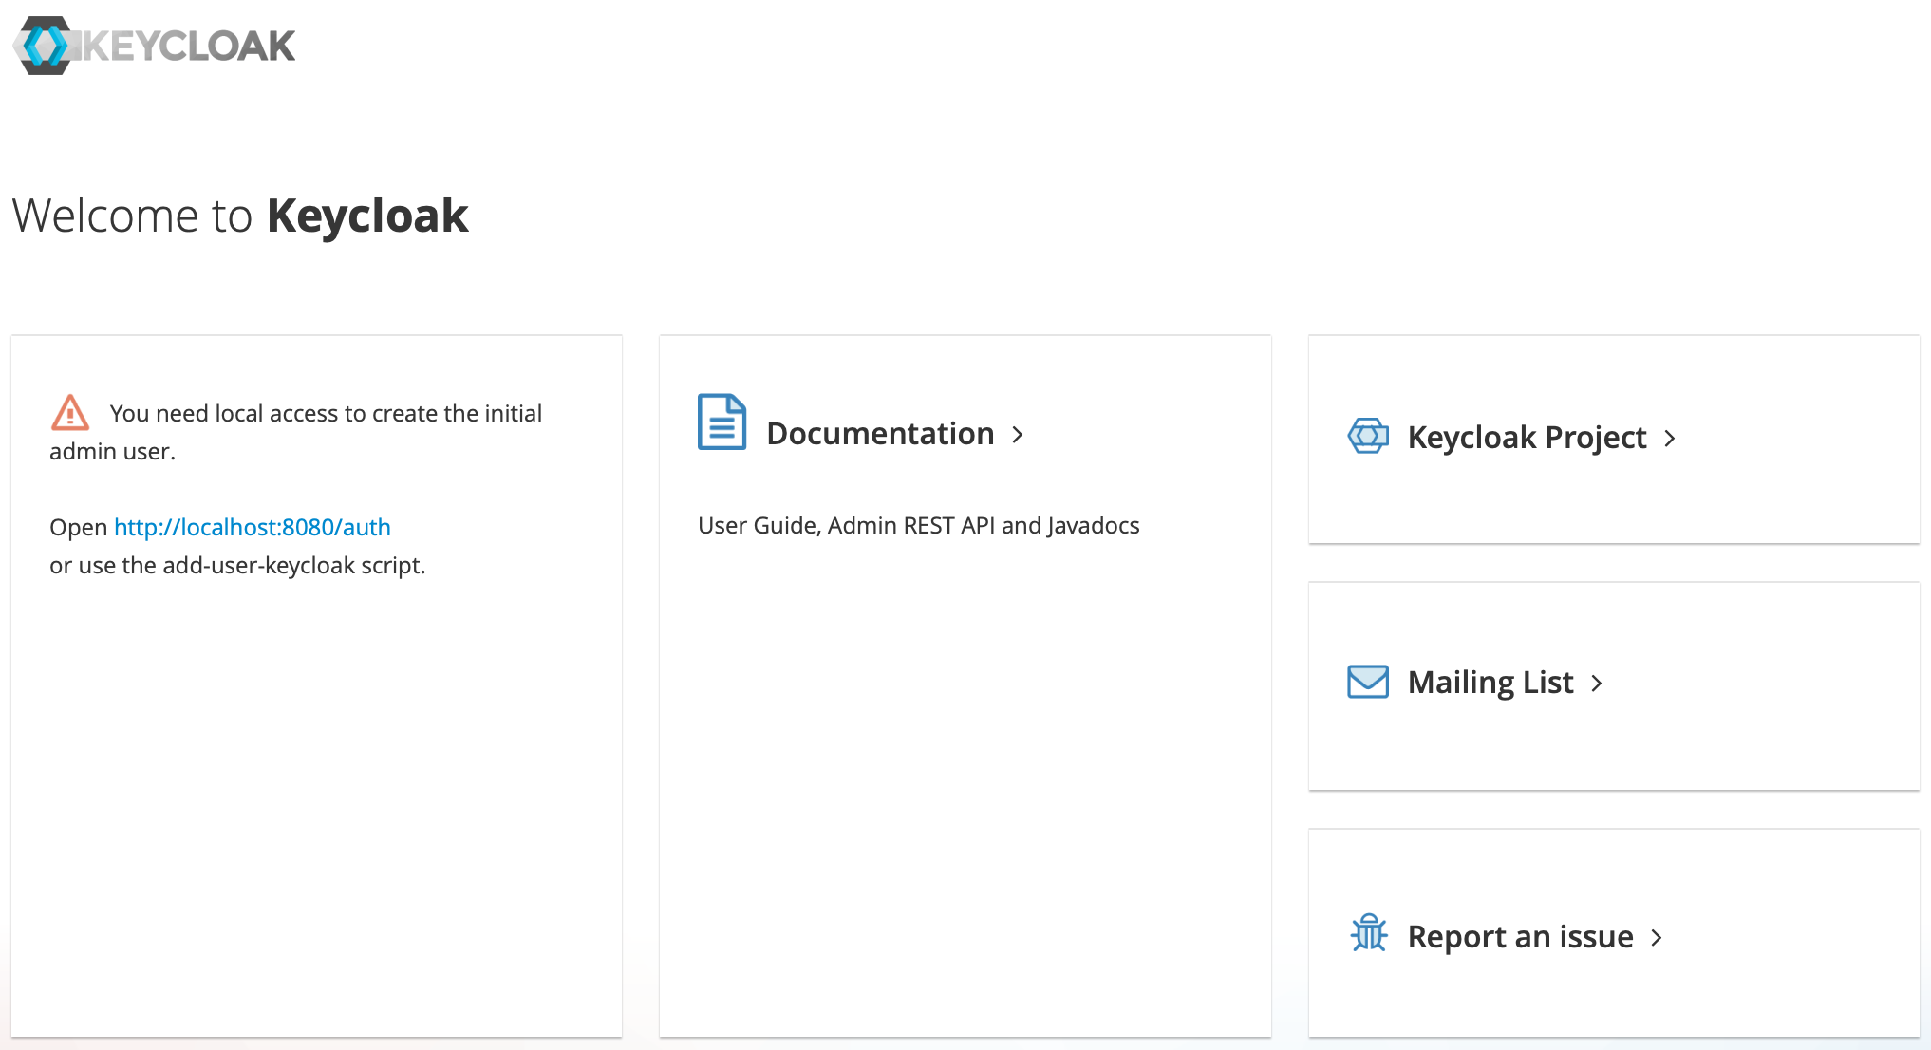Open the Documentation heading link
The image size is (1931, 1050).
pos(880,434)
